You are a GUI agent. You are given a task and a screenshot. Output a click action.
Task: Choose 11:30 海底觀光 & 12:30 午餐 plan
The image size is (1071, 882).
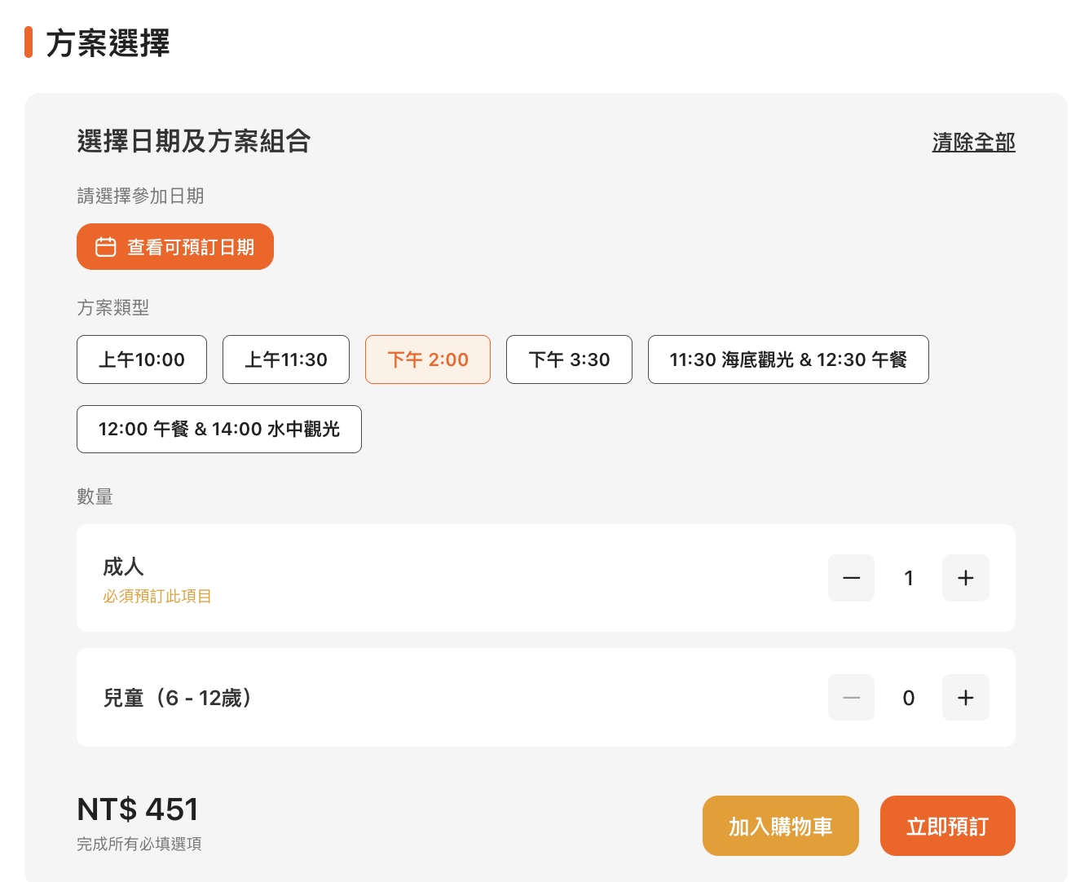pyautogui.click(x=788, y=359)
